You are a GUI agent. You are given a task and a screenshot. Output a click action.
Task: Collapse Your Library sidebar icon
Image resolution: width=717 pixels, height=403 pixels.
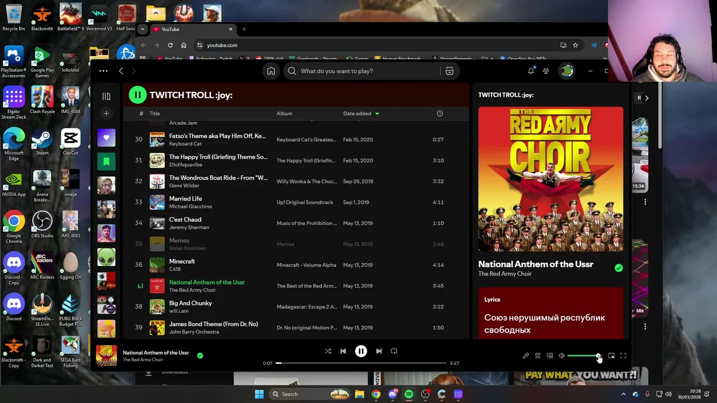106,96
